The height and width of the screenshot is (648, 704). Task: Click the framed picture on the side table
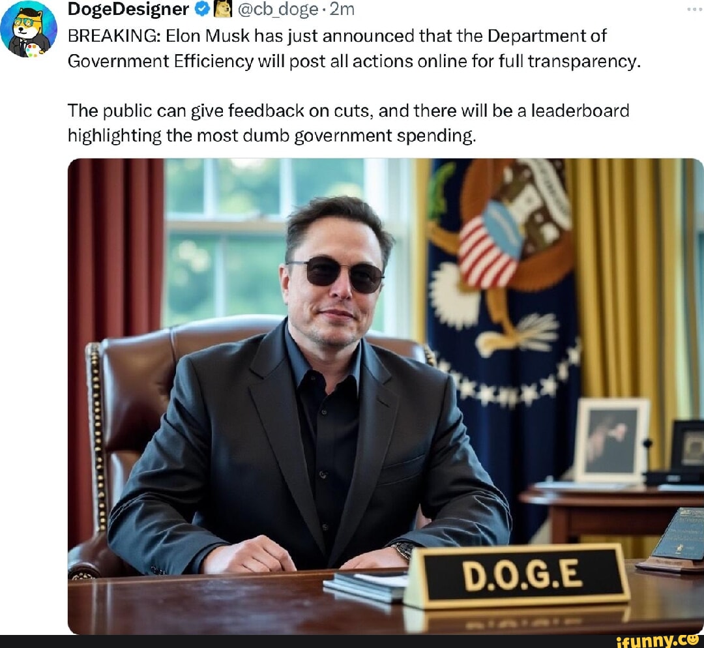point(611,441)
